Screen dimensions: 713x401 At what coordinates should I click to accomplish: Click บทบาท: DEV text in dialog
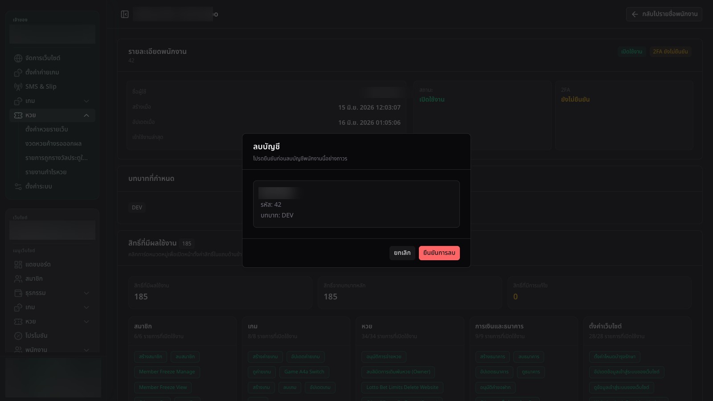coord(277,216)
